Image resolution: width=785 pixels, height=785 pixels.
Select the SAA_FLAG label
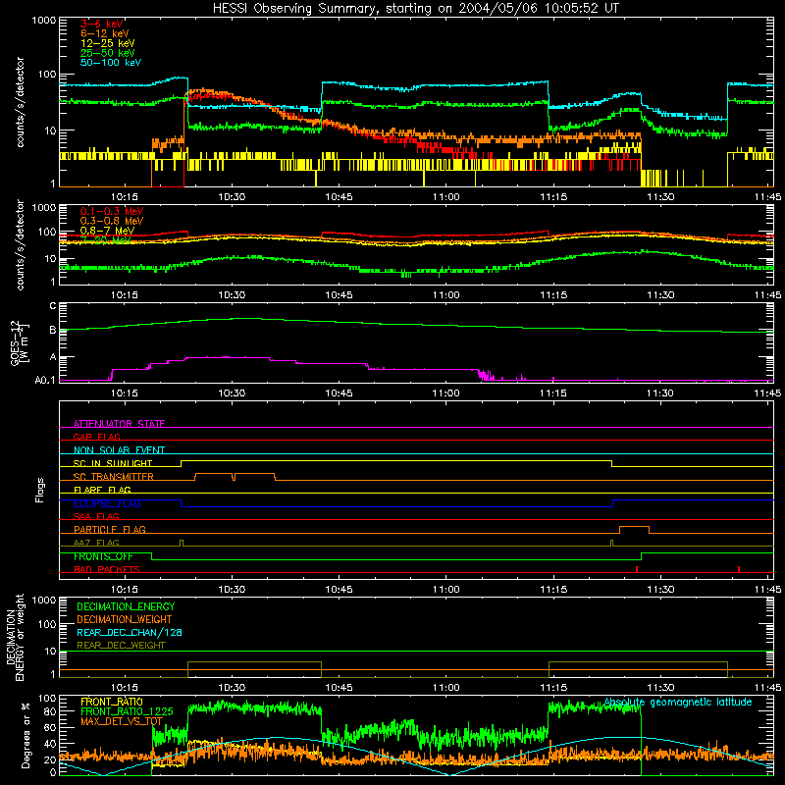(x=96, y=516)
